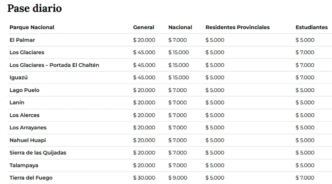Click the 'Nahuel Huapi' park name
The width and height of the screenshot is (332, 184).
pos(28,140)
